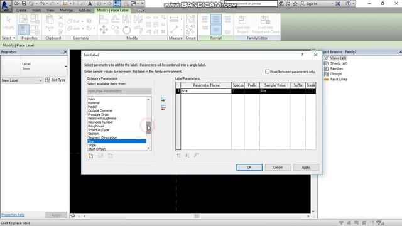Click the Text 'A' icon in quick access toolbar
The height and width of the screenshot is (226, 402).
coord(90,4)
